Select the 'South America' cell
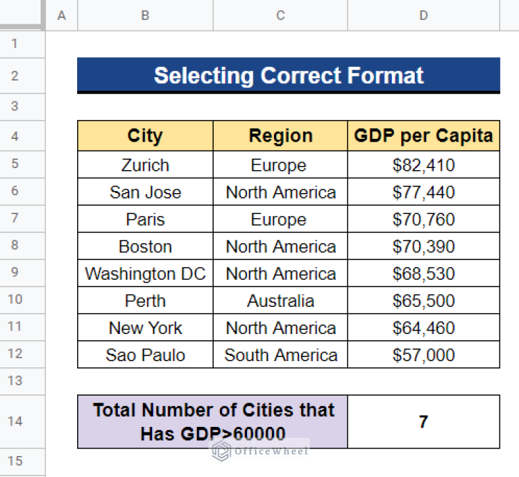 pos(280,355)
